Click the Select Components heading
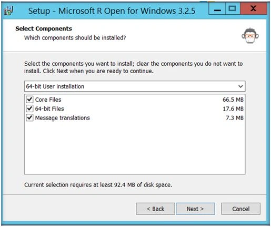The image size is (271, 227). pyautogui.click(x=44, y=28)
